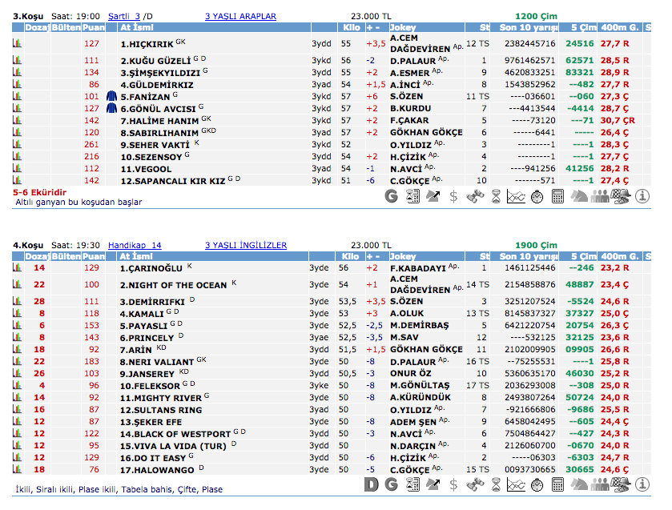Open bar chart icon beside 1.HIÇKIRIK

pos(17,43)
